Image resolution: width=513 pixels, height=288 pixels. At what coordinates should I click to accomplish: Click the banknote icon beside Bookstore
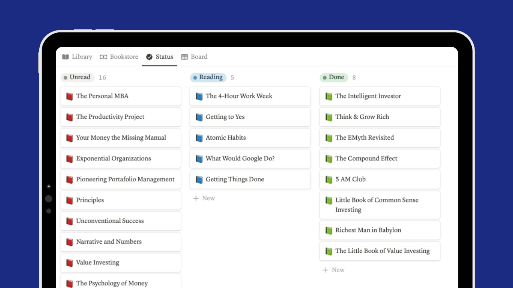tap(103, 57)
